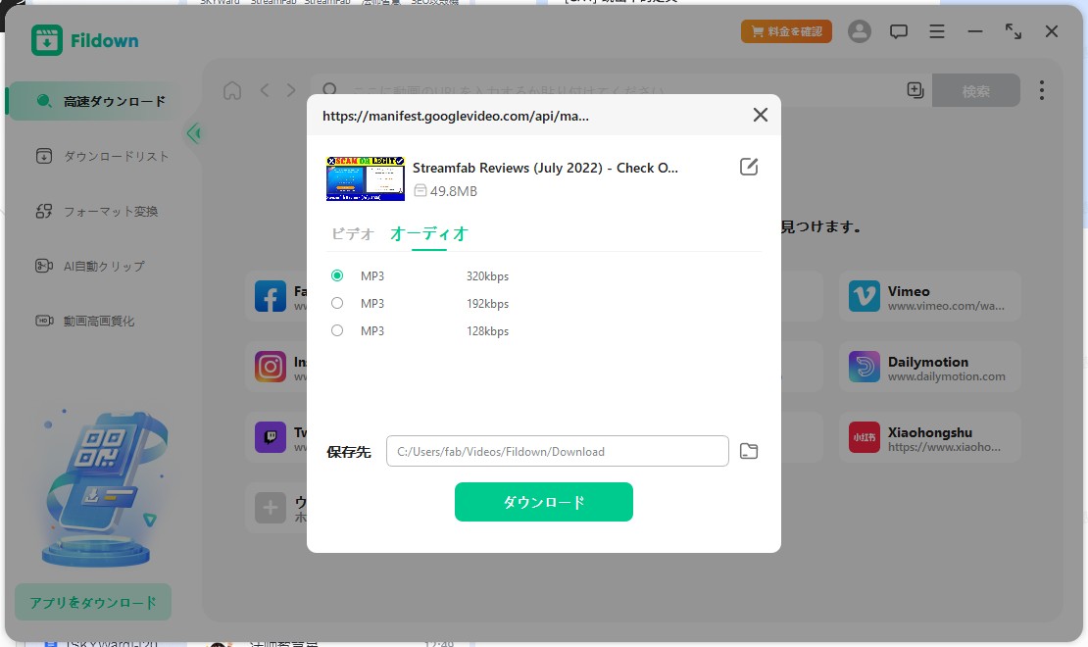1088x647 pixels.
Task: Click the 49.8MB file size text
Action: click(454, 191)
